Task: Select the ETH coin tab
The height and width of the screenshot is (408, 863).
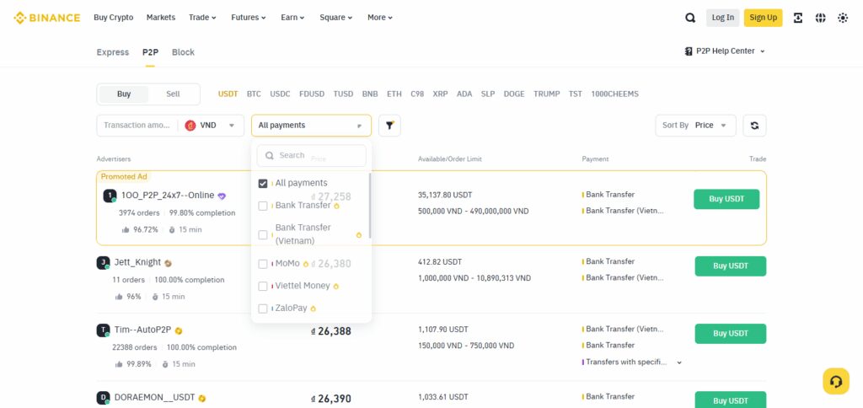Action: tap(394, 94)
